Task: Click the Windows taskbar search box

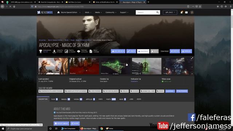Action: [x=27, y=128]
